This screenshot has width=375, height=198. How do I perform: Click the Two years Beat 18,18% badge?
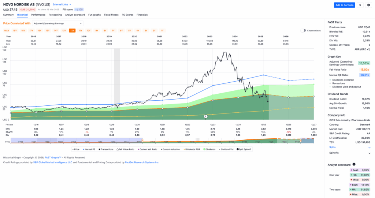click(x=360, y=185)
